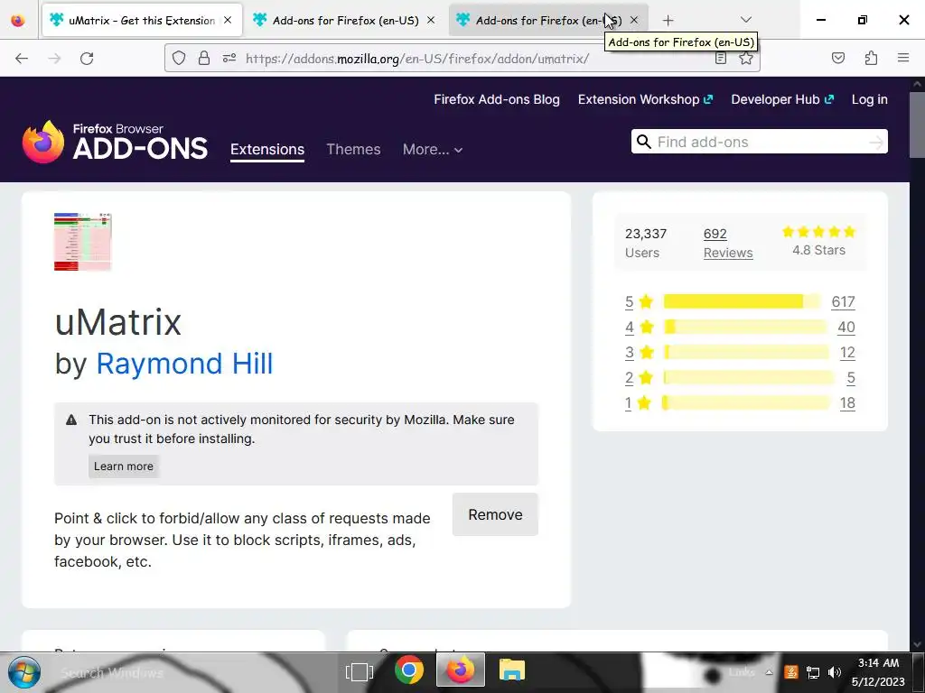The image size is (925, 693).
Task: Go back to the previous page
Action: click(x=22, y=59)
